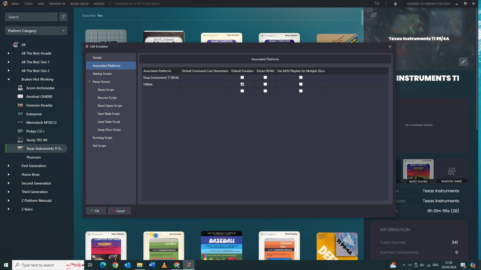This screenshot has height=270, width=481.
Task: Close the Edit Emulator dialog
Action: pos(390,46)
